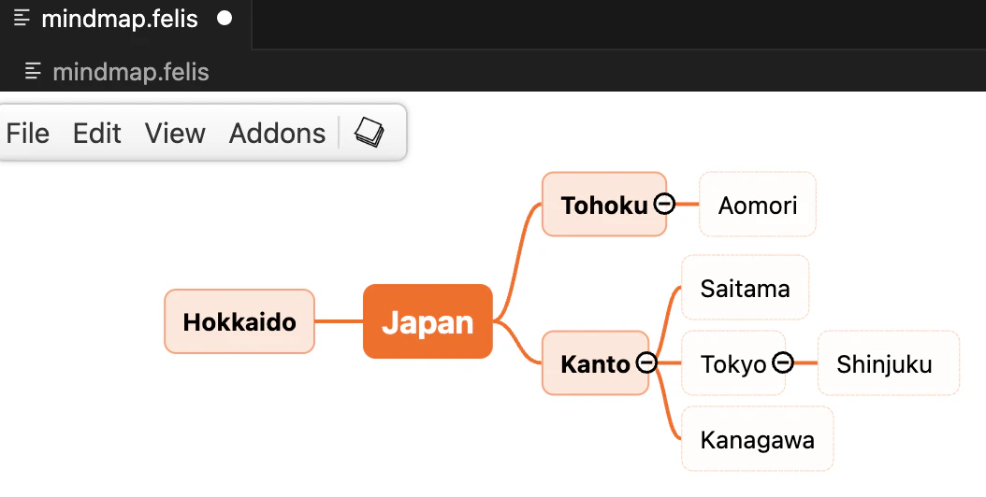The image size is (986, 497).
Task: Select the Aomori node
Action: [x=758, y=205]
